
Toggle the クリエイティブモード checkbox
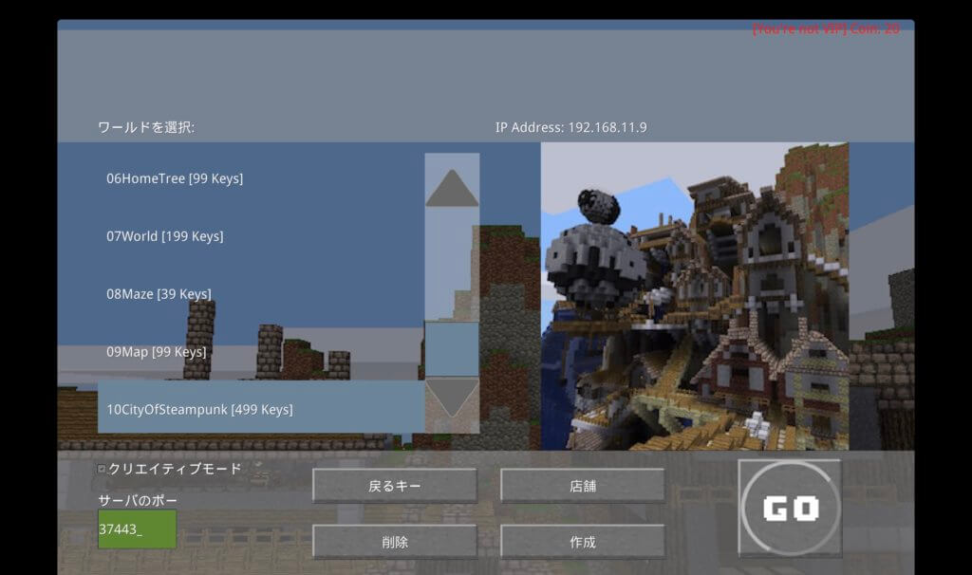point(102,469)
